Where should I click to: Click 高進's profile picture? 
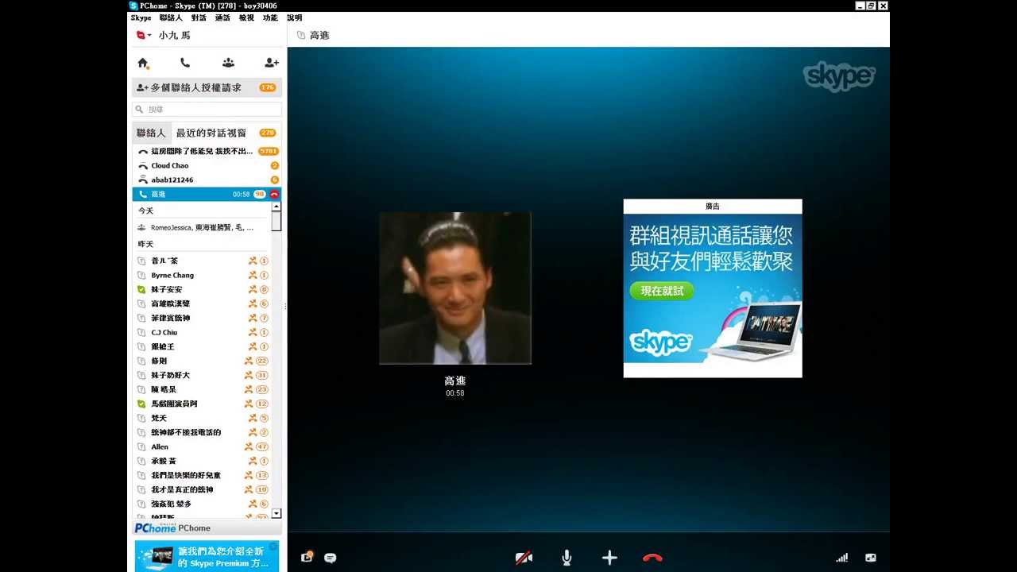455,288
